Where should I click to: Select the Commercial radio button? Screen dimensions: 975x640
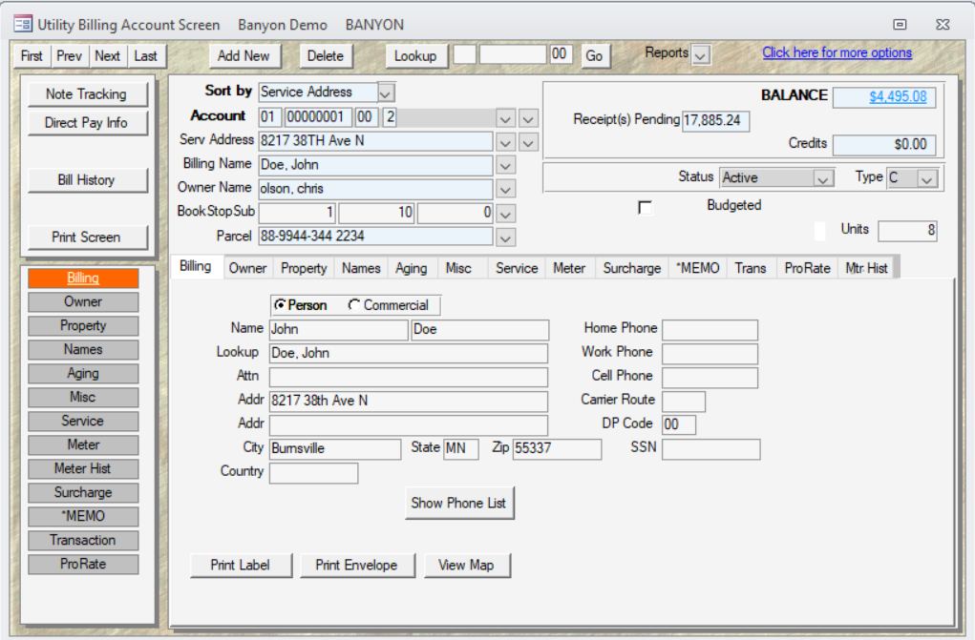click(x=354, y=305)
